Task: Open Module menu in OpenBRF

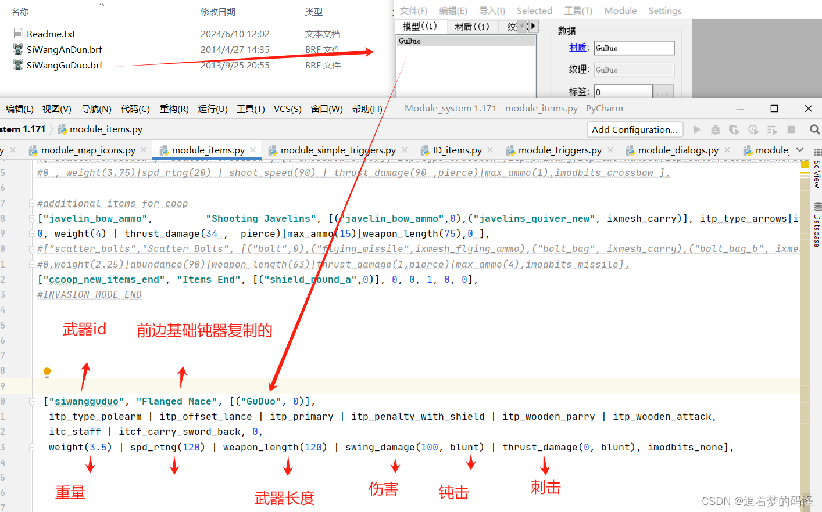Action: [620, 10]
